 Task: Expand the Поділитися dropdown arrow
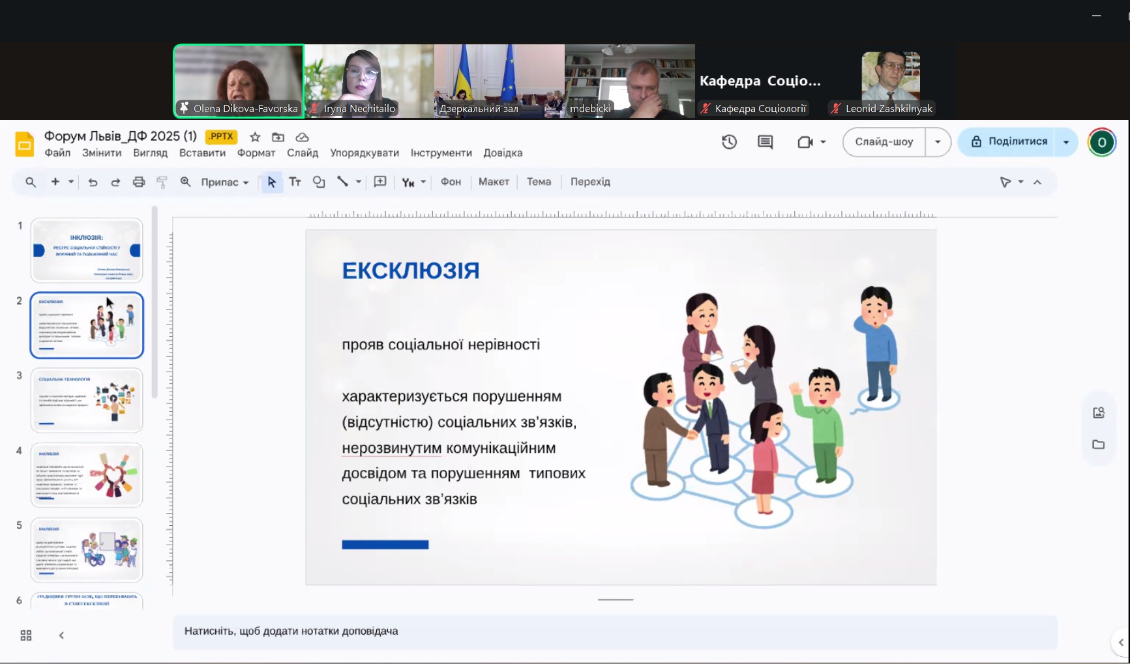coord(1066,142)
